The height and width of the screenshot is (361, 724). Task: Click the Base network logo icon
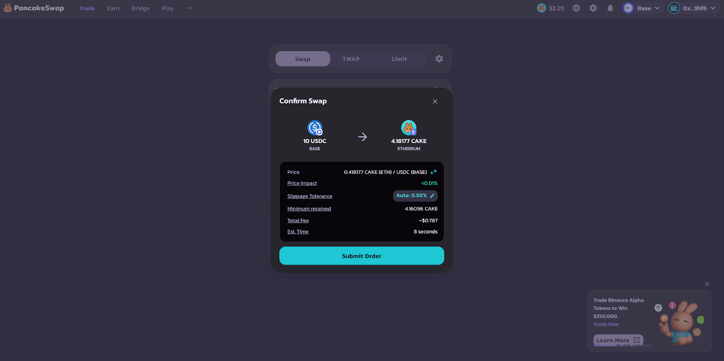pyautogui.click(x=628, y=8)
